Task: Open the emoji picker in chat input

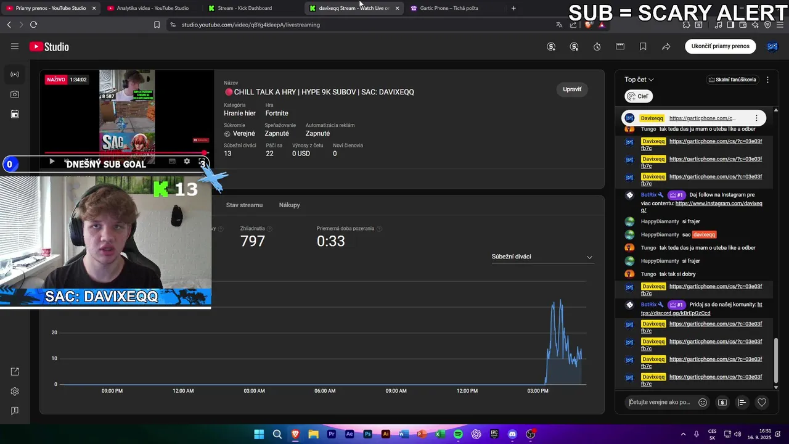Action: click(703, 403)
